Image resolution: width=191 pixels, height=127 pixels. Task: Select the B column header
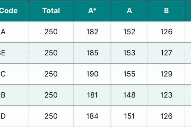tap(166, 10)
